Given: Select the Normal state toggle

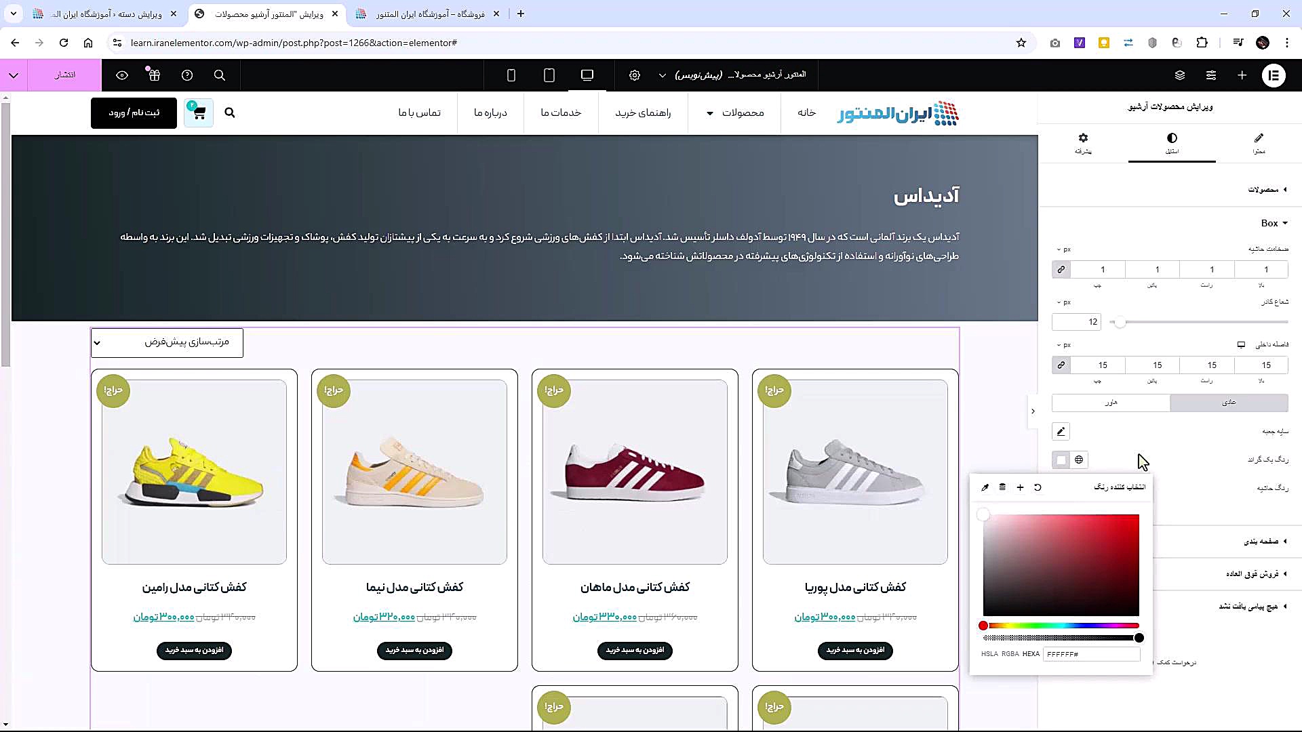Looking at the screenshot, I should 1229,403.
